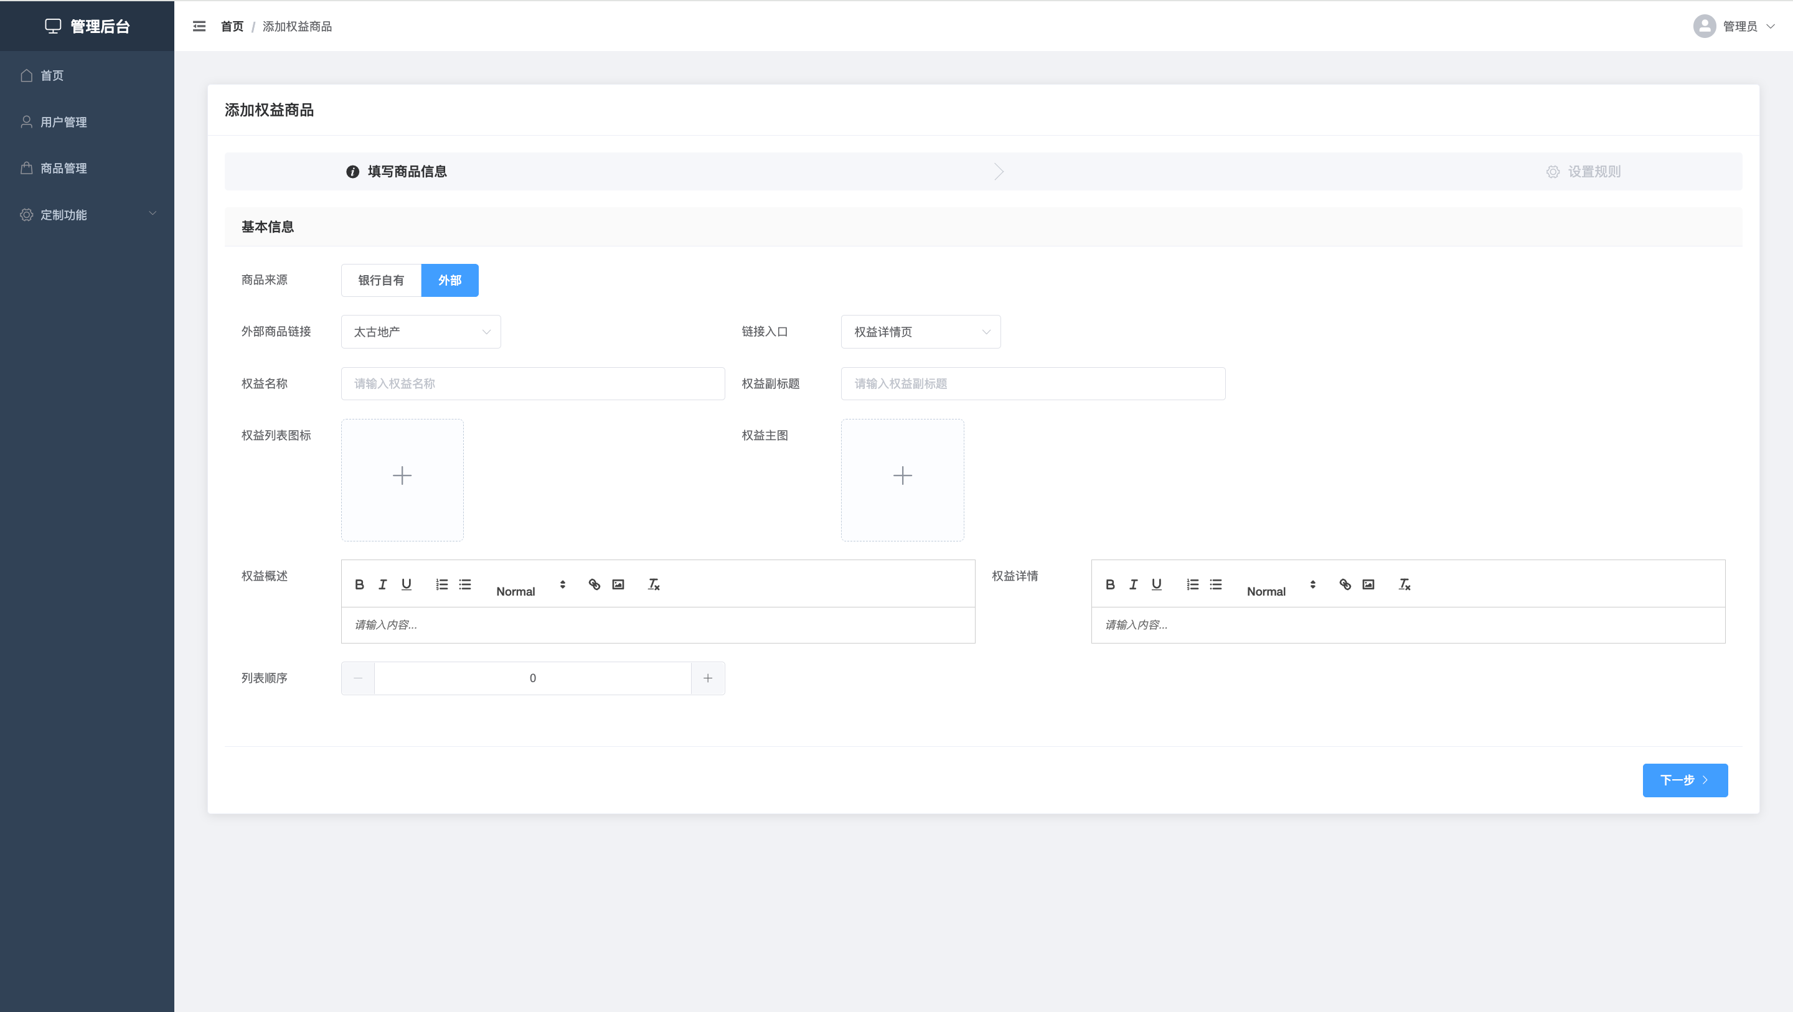
Task: Upload an image for 权益主图
Action: click(902, 480)
